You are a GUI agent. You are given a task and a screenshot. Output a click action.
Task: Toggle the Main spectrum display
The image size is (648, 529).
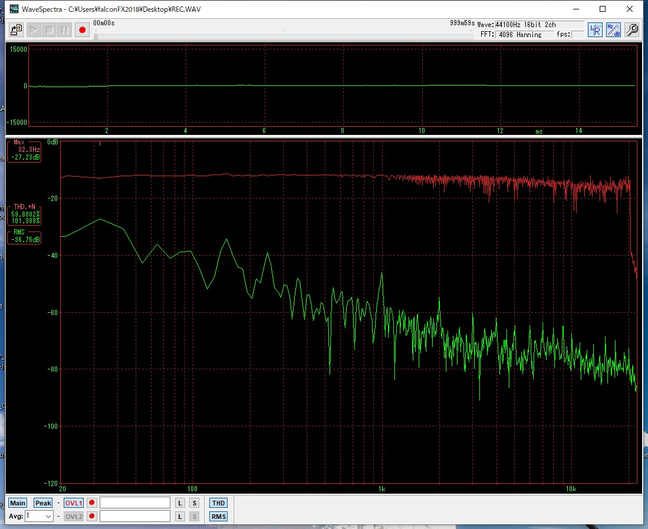tap(18, 503)
